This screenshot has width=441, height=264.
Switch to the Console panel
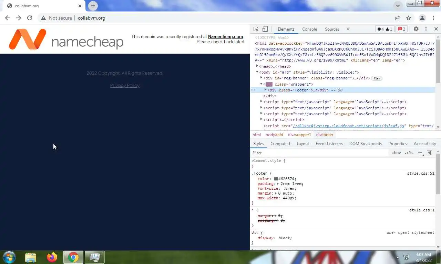pyautogui.click(x=309, y=29)
